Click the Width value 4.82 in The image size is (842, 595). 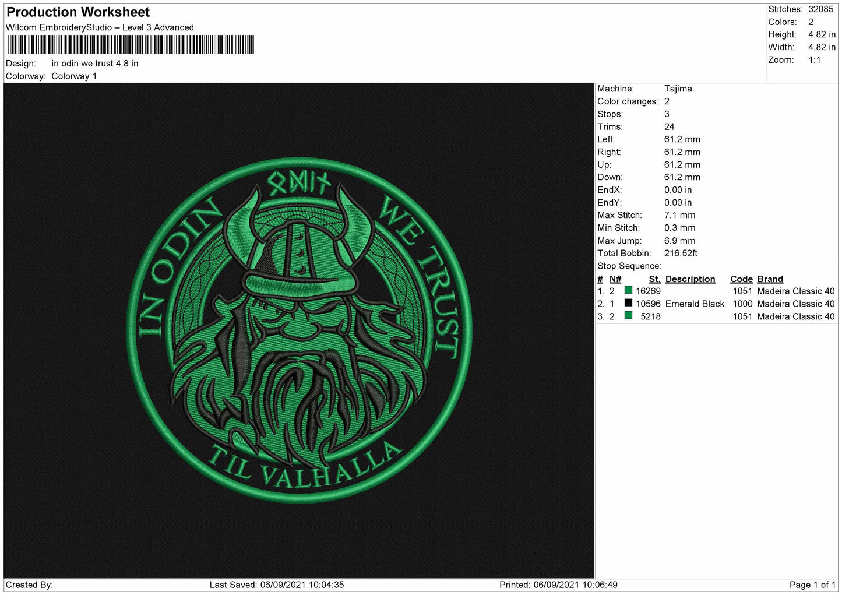click(x=822, y=47)
